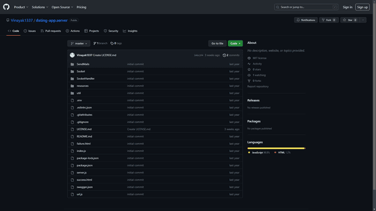Viewport: 376px width, 211px height.
Task: Expand the Product menu
Action: pyautogui.click(x=21, y=7)
